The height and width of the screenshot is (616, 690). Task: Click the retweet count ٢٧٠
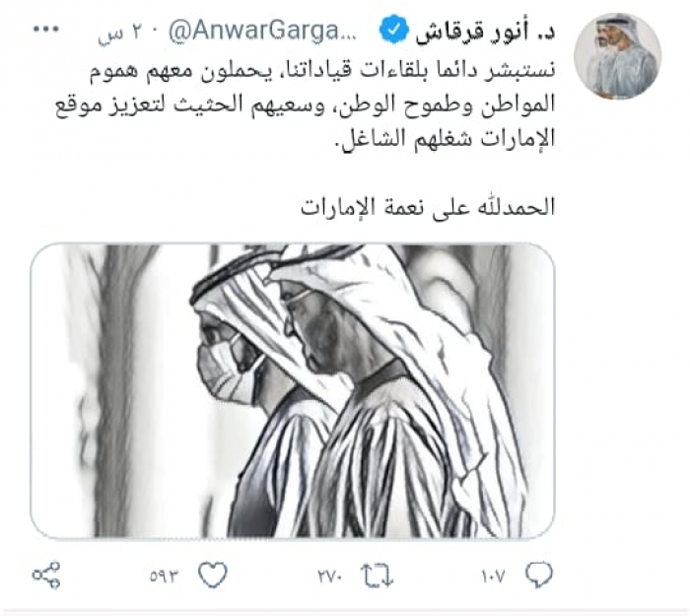tap(329, 576)
